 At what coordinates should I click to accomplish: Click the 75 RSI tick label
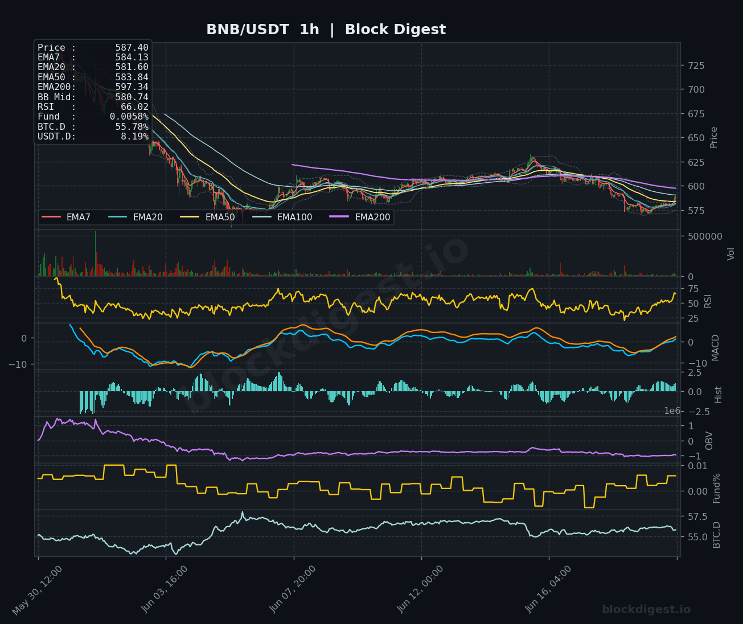pyautogui.click(x=693, y=289)
